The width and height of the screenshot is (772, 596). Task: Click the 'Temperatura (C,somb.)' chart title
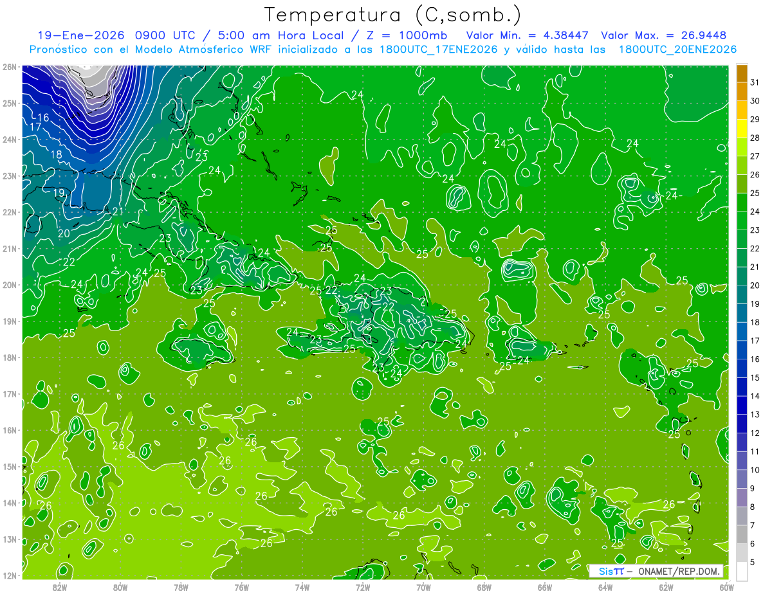click(393, 14)
